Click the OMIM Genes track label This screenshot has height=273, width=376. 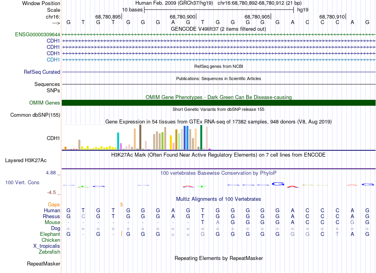tap(45, 103)
